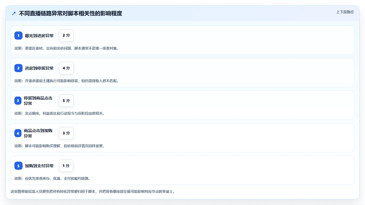Select the number 1 badge

(x=18, y=36)
